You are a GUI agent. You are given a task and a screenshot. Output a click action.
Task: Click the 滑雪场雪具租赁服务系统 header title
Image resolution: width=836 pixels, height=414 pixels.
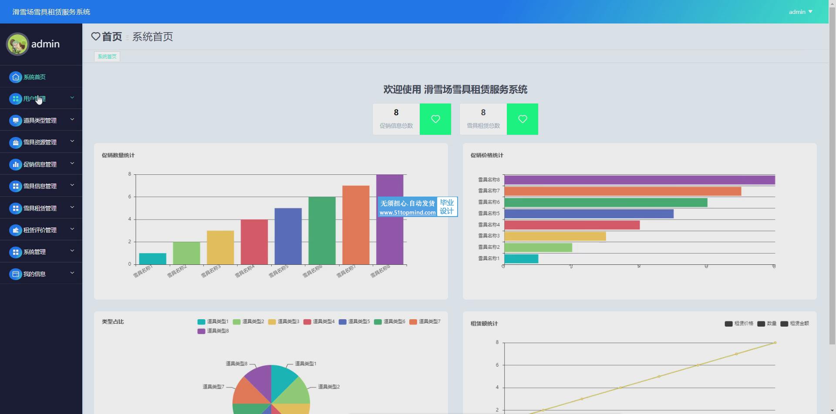pos(51,12)
